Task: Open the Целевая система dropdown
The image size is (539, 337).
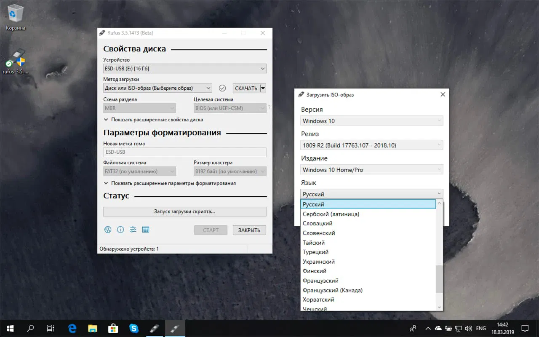Action: 230,108
